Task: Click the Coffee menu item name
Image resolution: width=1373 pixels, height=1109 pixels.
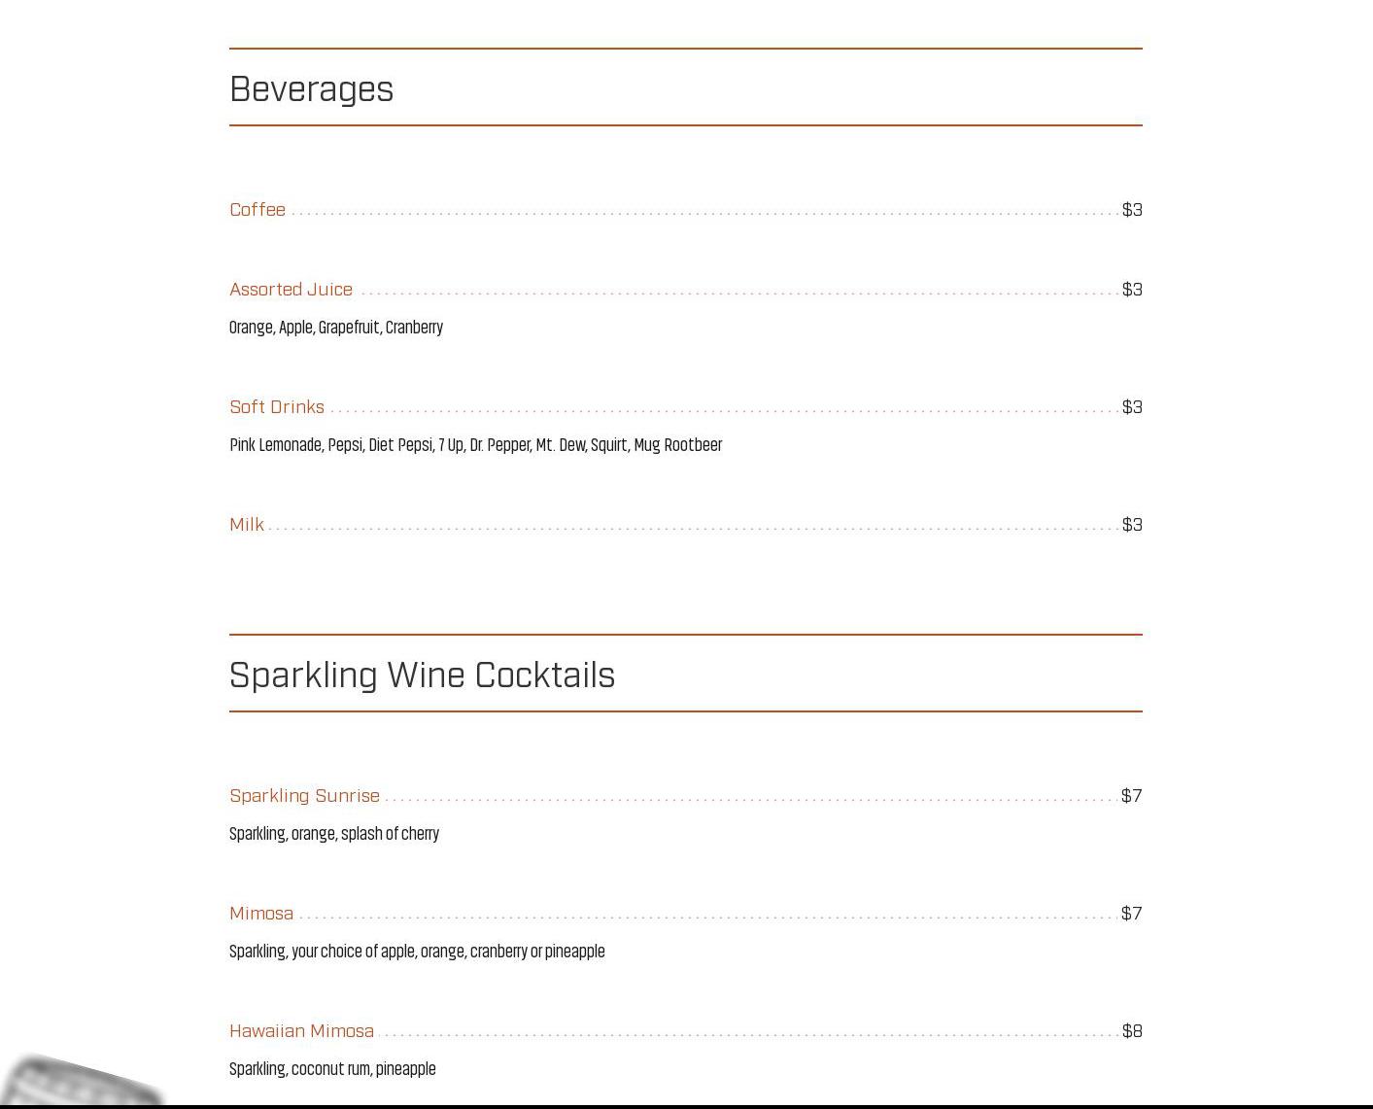Action: click(x=257, y=210)
